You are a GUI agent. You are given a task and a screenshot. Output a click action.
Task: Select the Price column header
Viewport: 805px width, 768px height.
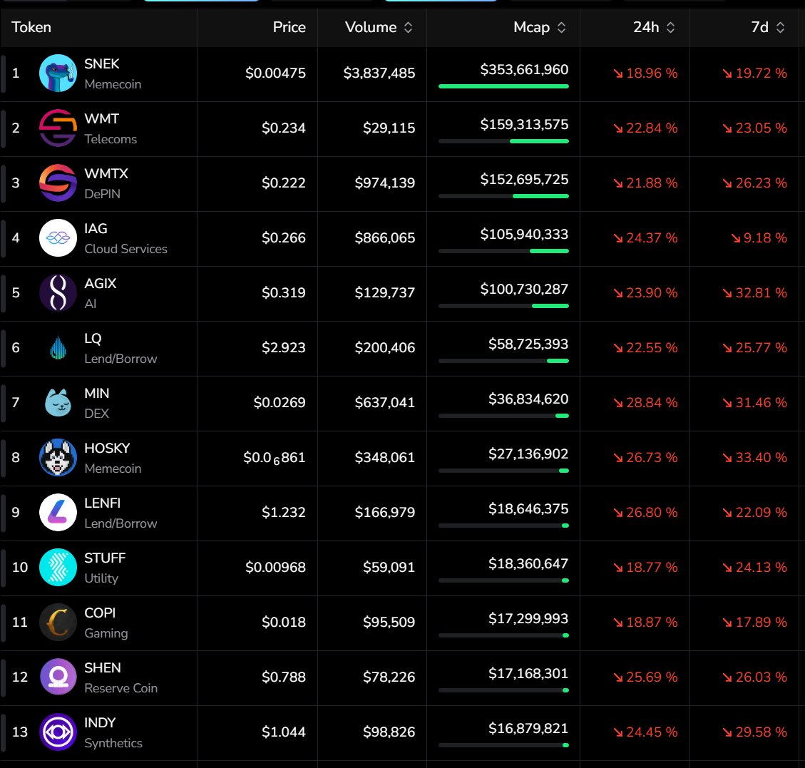click(289, 27)
